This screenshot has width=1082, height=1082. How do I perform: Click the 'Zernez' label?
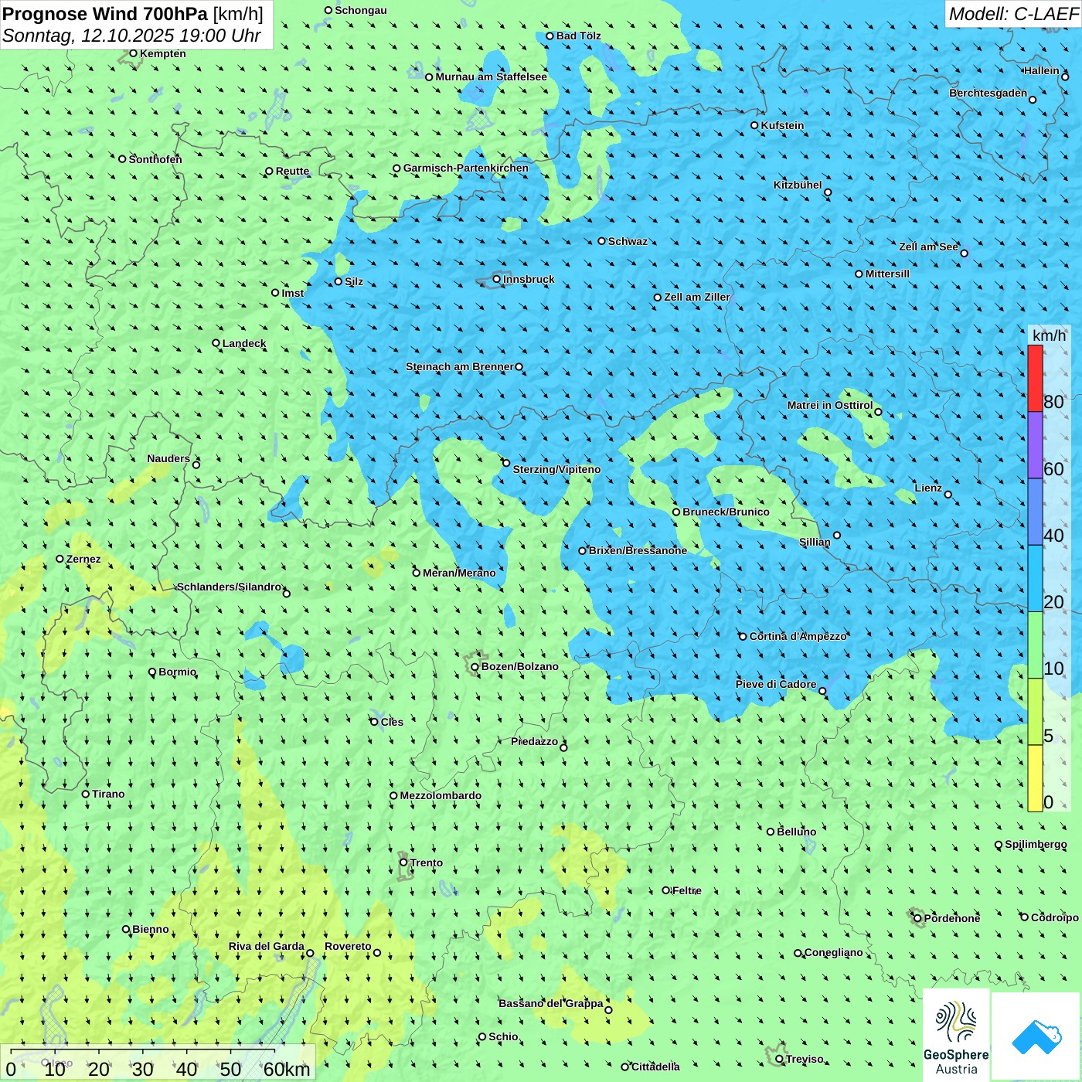coord(83,559)
